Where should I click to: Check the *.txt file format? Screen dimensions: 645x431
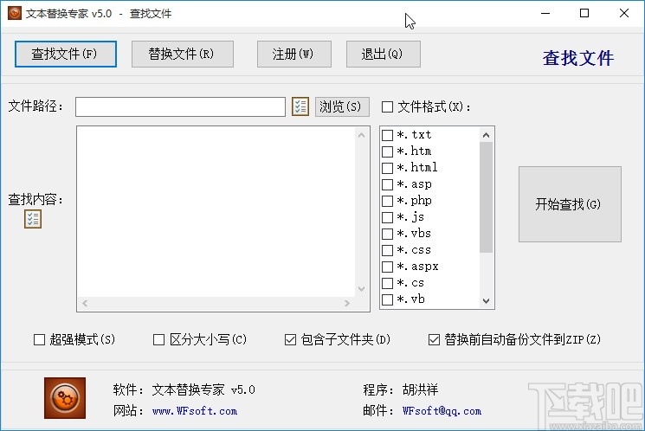point(387,135)
